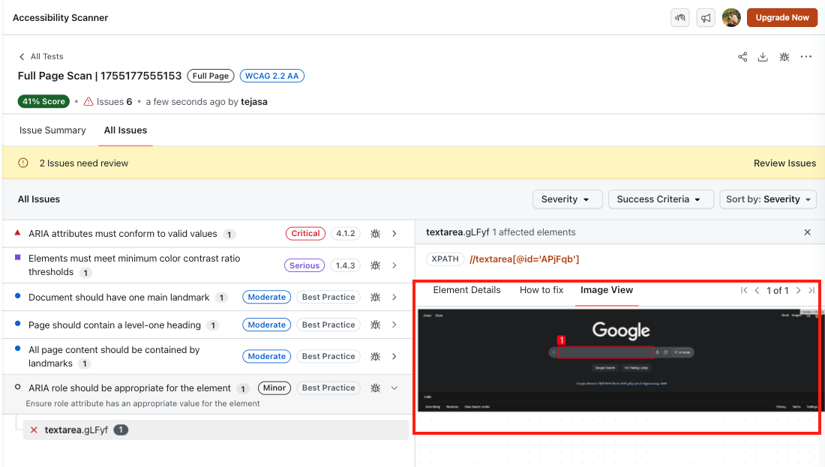This screenshot has height=467, width=825.
Task: Click the megaphone announcements icon
Action: (x=705, y=18)
